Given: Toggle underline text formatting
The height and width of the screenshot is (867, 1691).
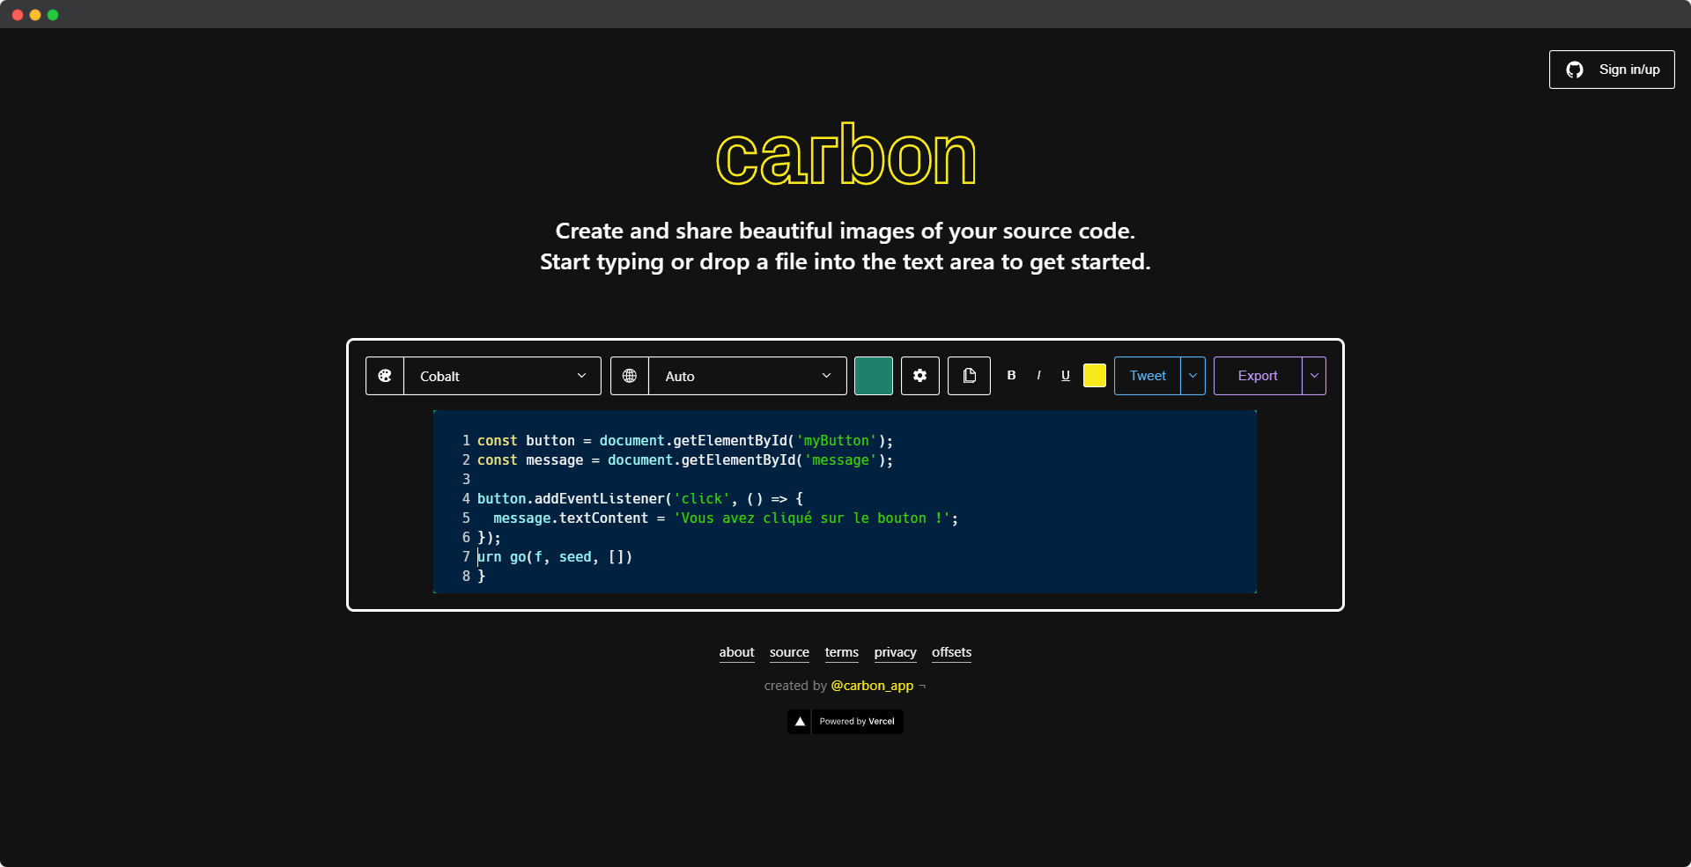Looking at the screenshot, I should coord(1066,375).
